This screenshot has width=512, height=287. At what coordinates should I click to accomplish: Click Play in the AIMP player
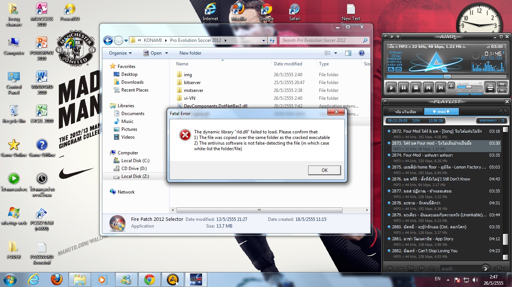pyautogui.click(x=391, y=88)
